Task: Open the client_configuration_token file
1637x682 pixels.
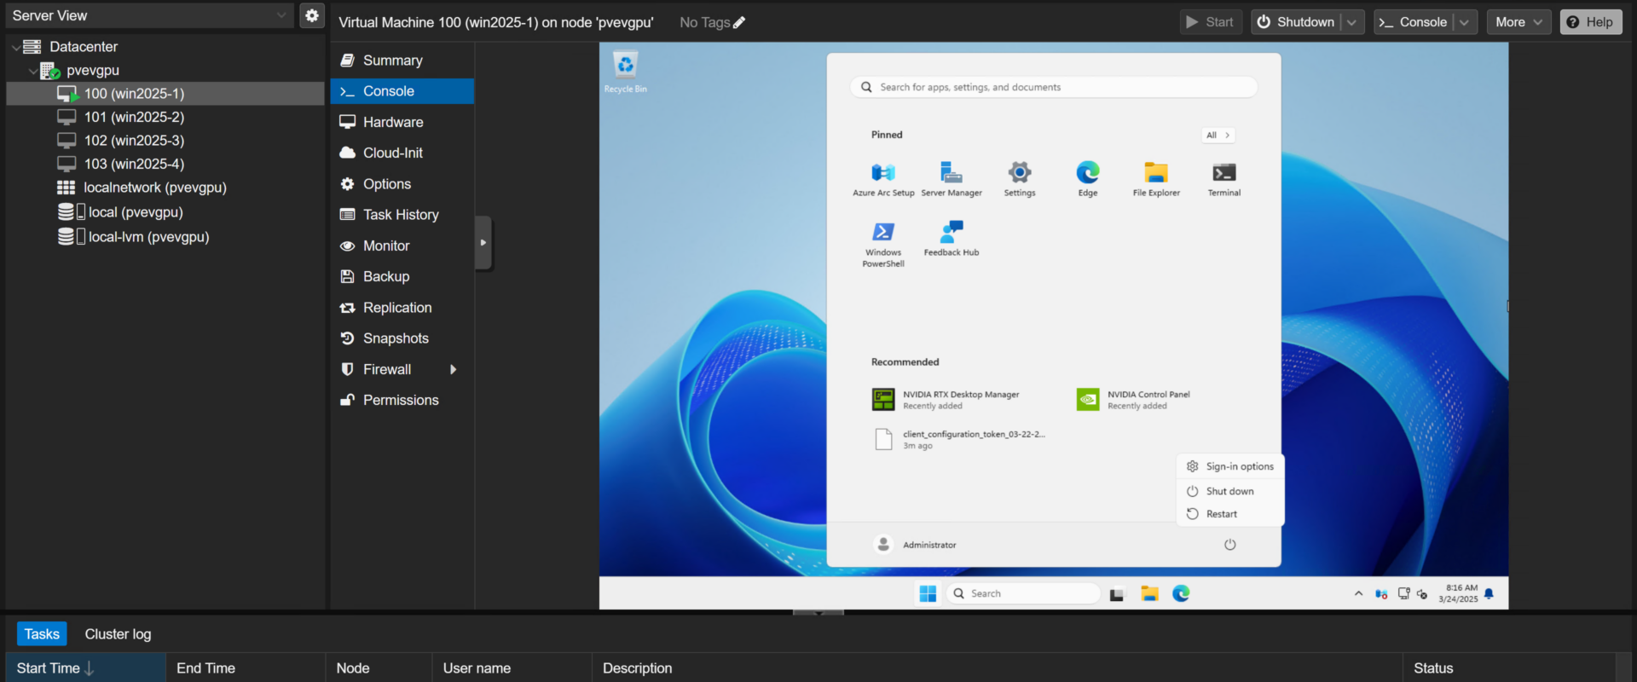Action: tap(959, 439)
